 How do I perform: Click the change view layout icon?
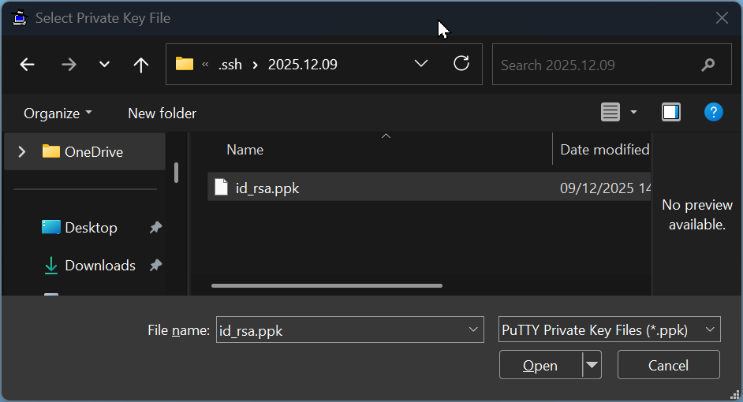pos(610,113)
